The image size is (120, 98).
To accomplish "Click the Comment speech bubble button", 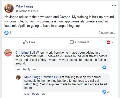I will pos(79,42).
